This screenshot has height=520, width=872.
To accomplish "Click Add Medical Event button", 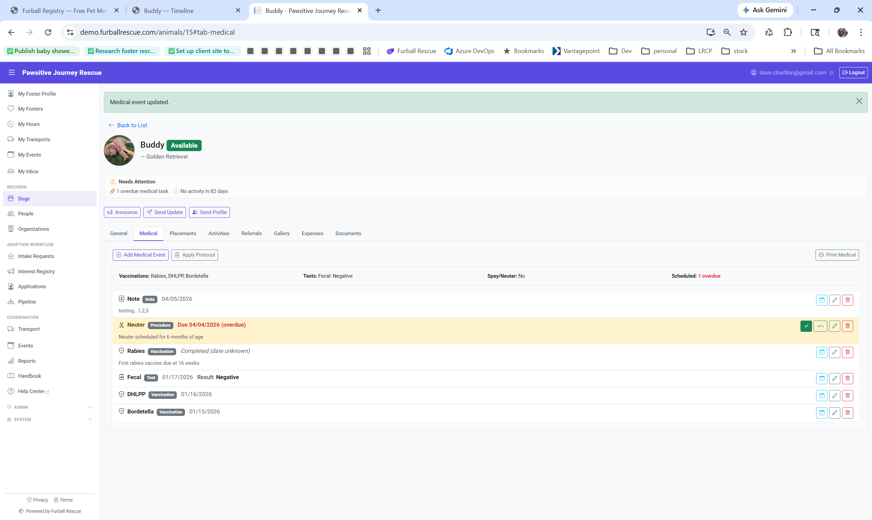I will click(x=141, y=255).
